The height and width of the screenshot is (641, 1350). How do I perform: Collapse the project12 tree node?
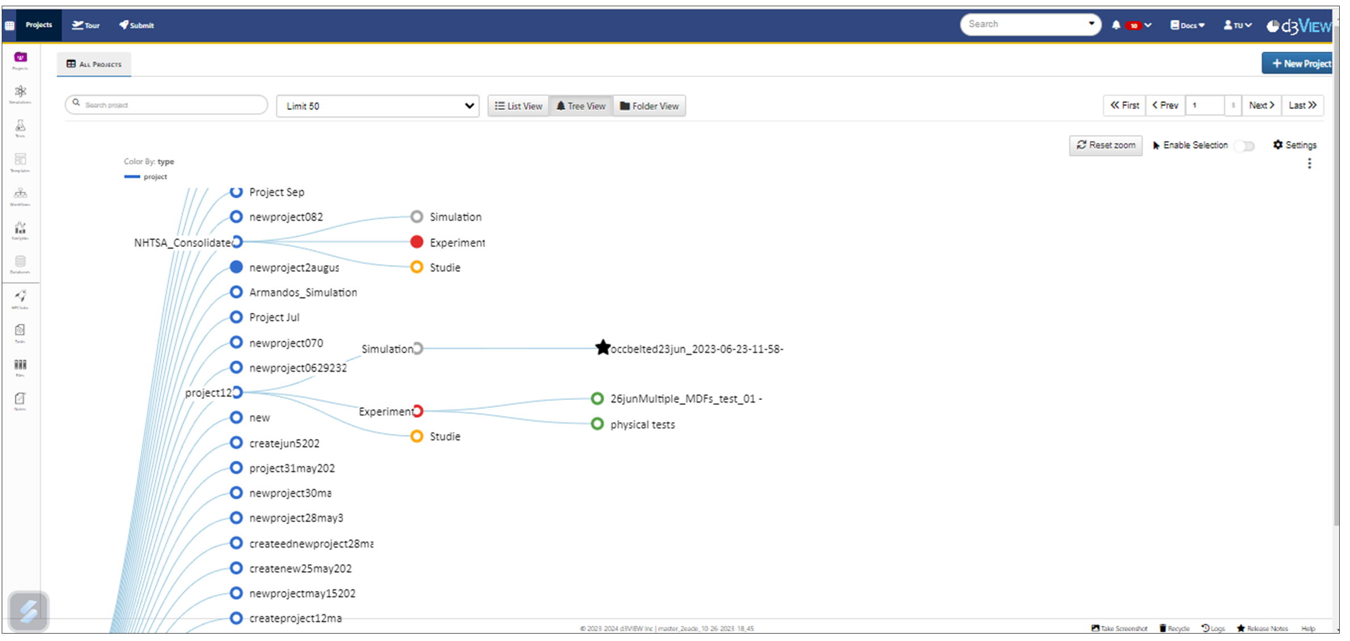click(x=237, y=392)
